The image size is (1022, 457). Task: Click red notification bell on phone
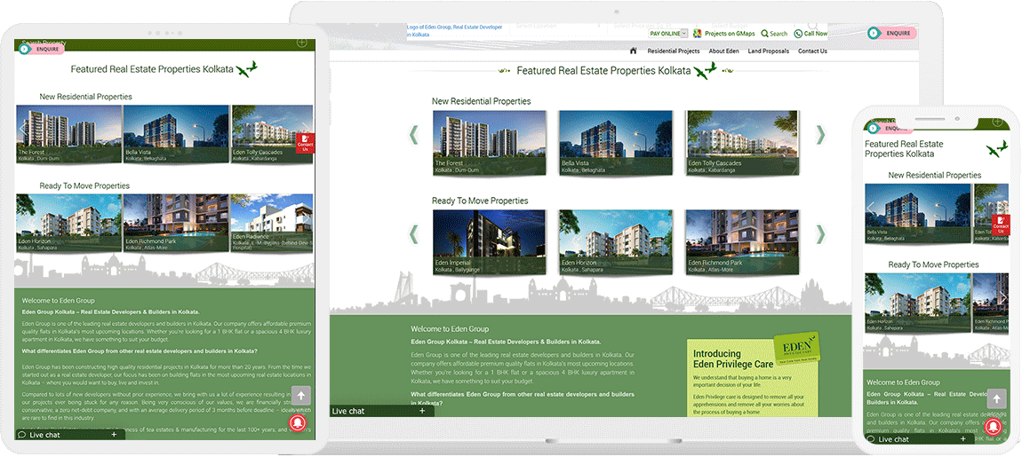point(994,427)
